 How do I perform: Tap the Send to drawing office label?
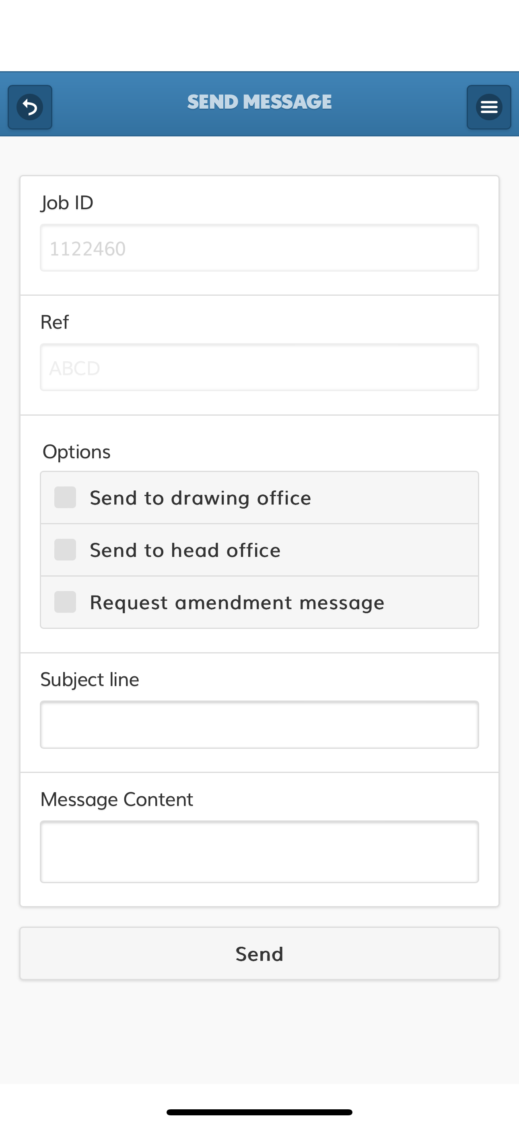[x=200, y=498]
